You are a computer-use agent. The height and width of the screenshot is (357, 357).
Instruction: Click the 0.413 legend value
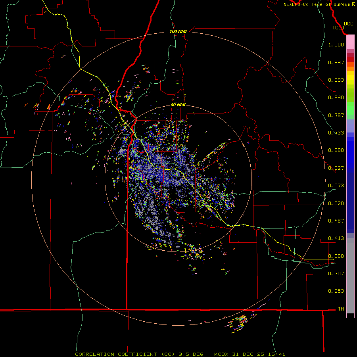coord(336,238)
